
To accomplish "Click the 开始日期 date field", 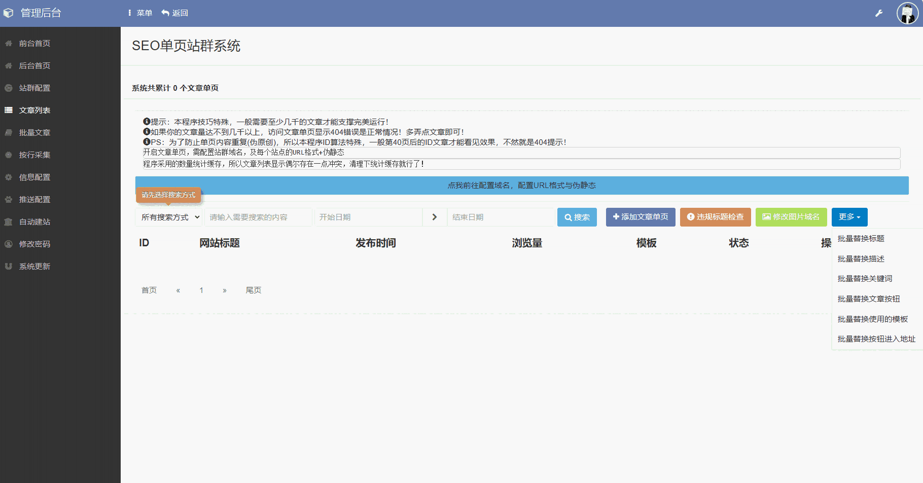I will pos(368,217).
